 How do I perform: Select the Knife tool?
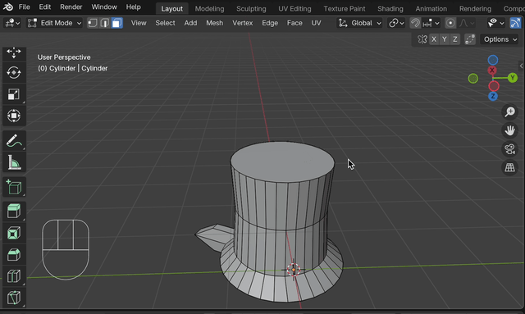pyautogui.click(x=14, y=298)
